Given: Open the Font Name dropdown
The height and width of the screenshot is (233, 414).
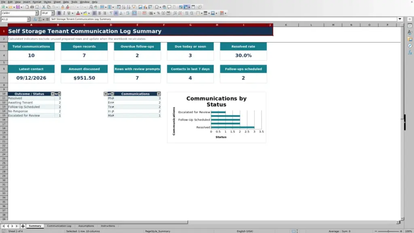Looking at the screenshot, I should 36,13.
